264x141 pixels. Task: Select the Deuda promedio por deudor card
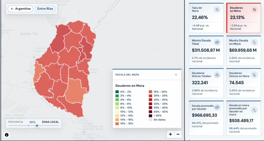(x=206, y=118)
